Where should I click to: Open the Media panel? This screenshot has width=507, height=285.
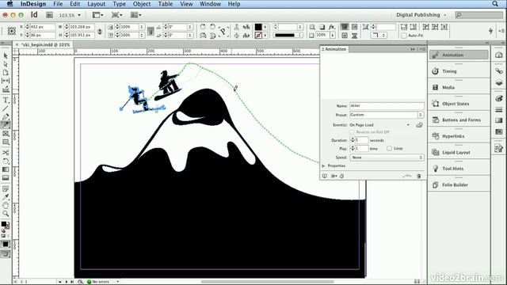(459, 87)
